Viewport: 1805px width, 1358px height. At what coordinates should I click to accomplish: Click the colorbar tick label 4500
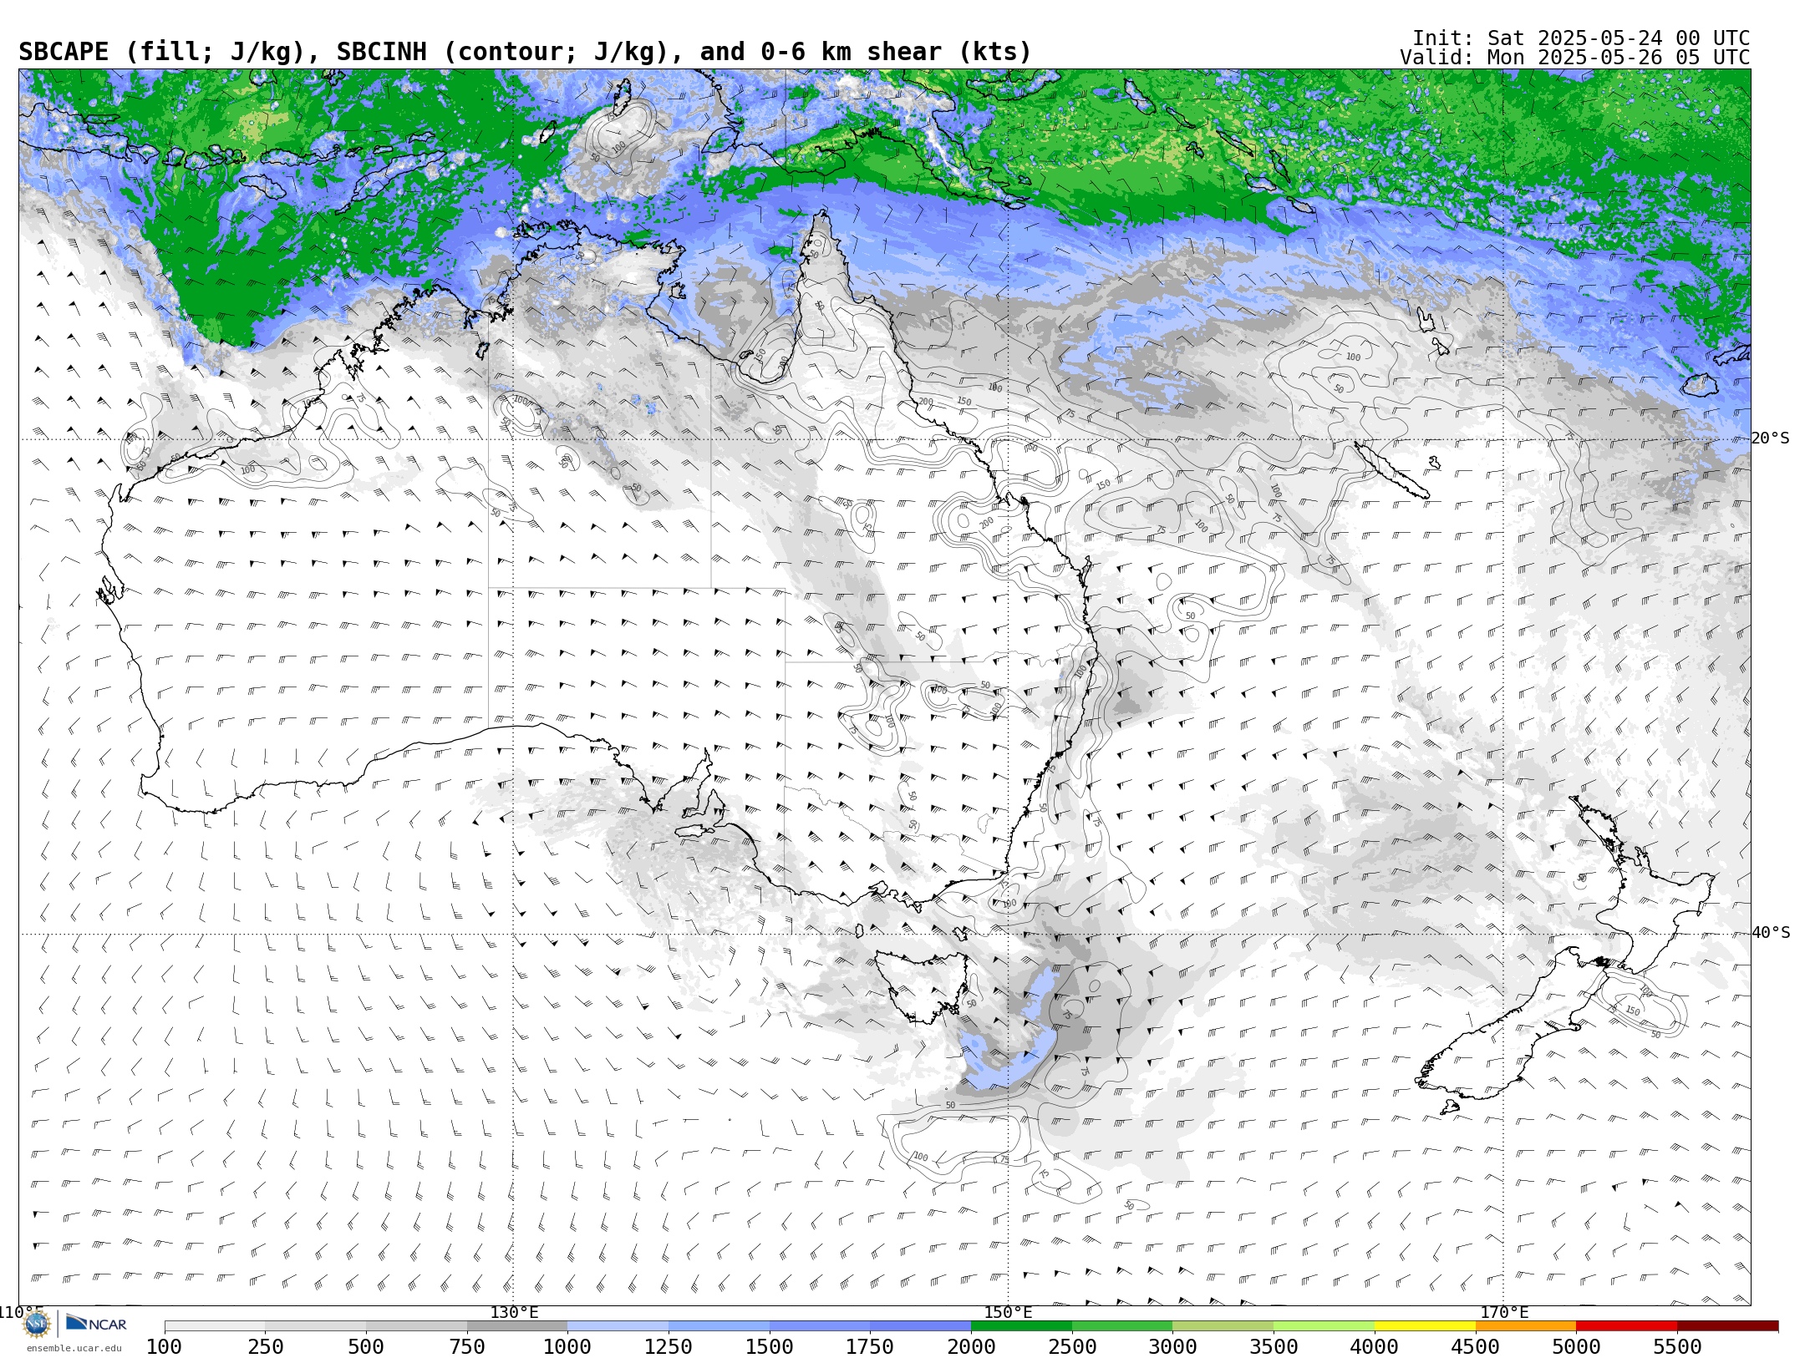(x=1475, y=1347)
